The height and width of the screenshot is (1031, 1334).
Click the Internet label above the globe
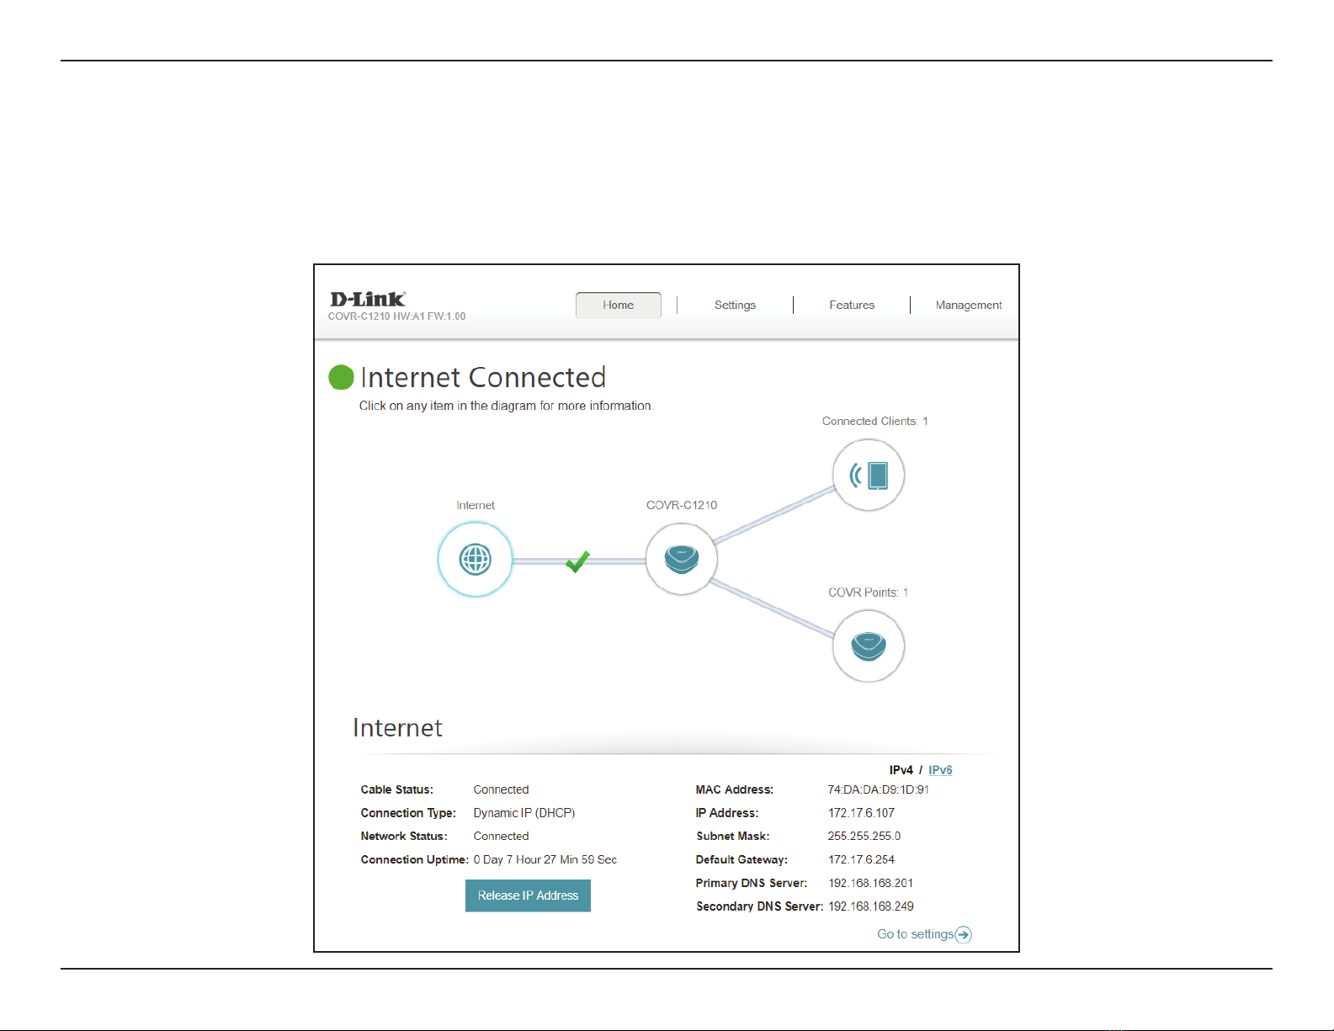pyautogui.click(x=476, y=505)
